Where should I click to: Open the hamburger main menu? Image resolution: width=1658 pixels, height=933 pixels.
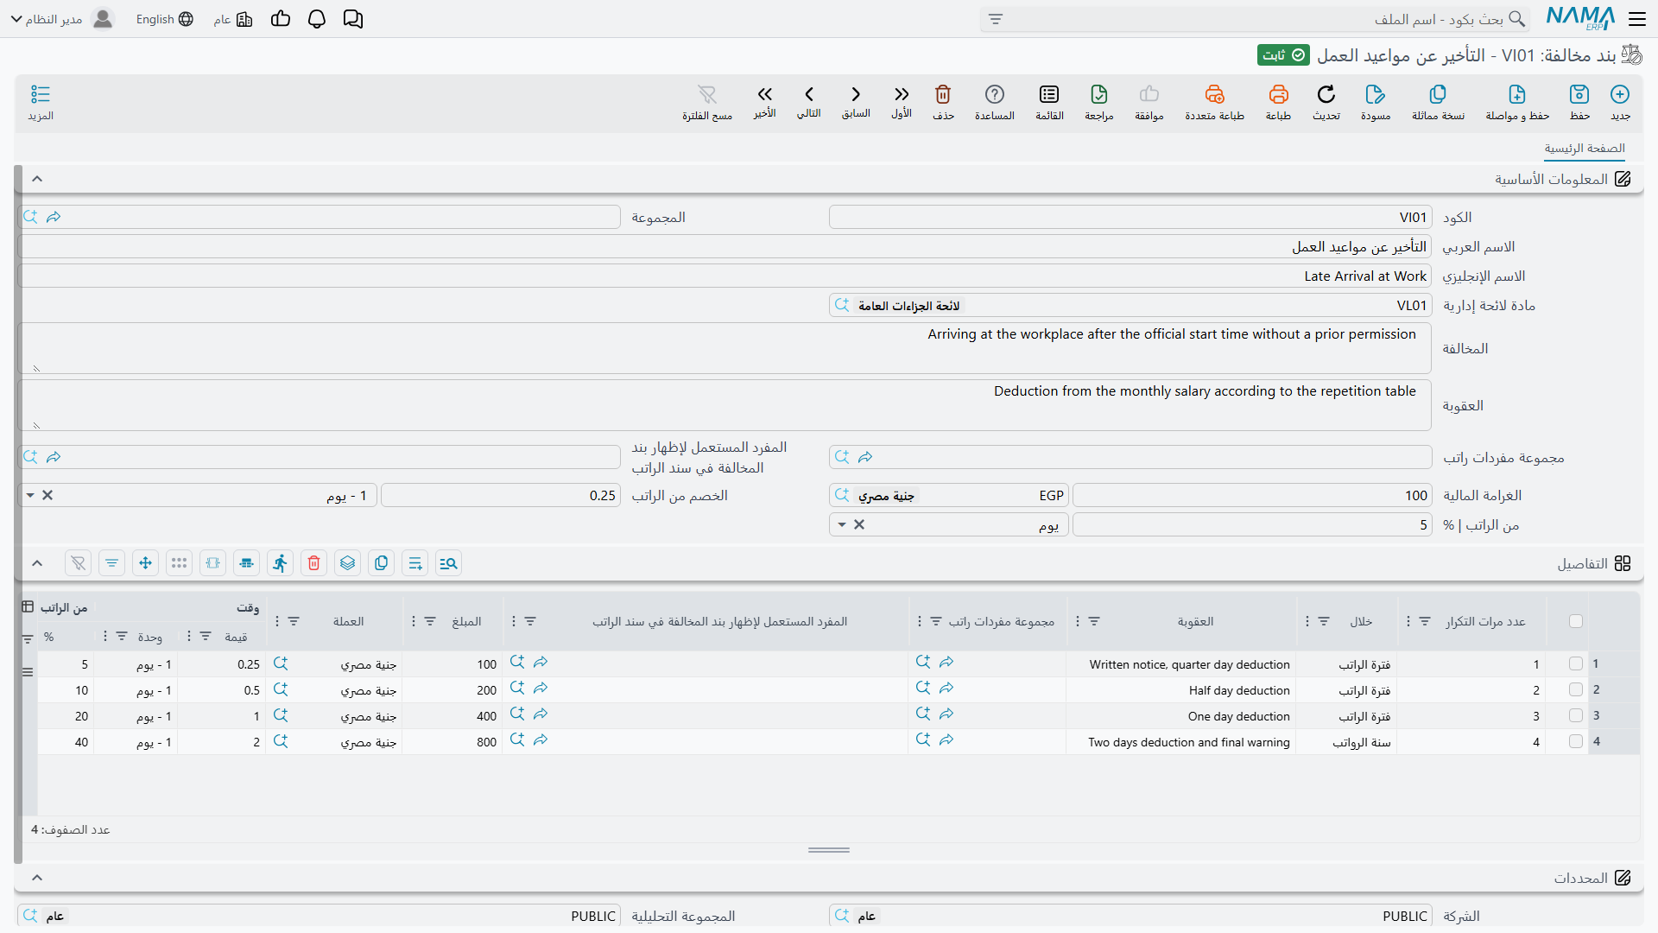(x=1637, y=19)
